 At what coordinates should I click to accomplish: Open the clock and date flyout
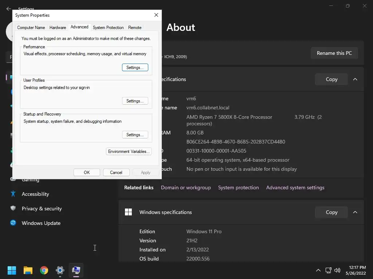coord(356,270)
